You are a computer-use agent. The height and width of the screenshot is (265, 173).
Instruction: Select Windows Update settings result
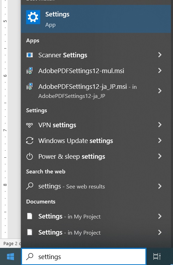(96, 141)
